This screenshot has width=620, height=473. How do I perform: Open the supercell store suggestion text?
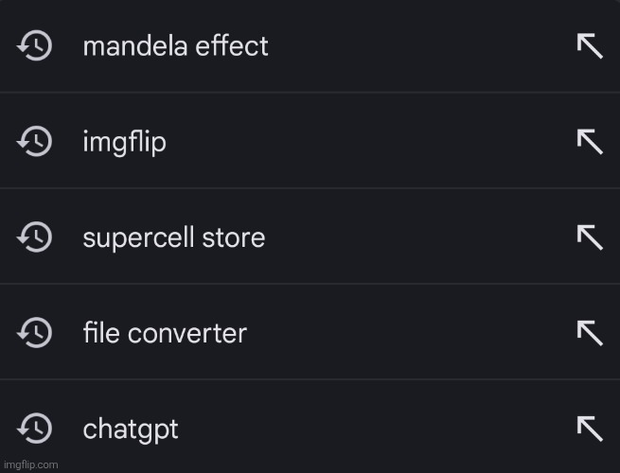pyautogui.click(x=173, y=236)
